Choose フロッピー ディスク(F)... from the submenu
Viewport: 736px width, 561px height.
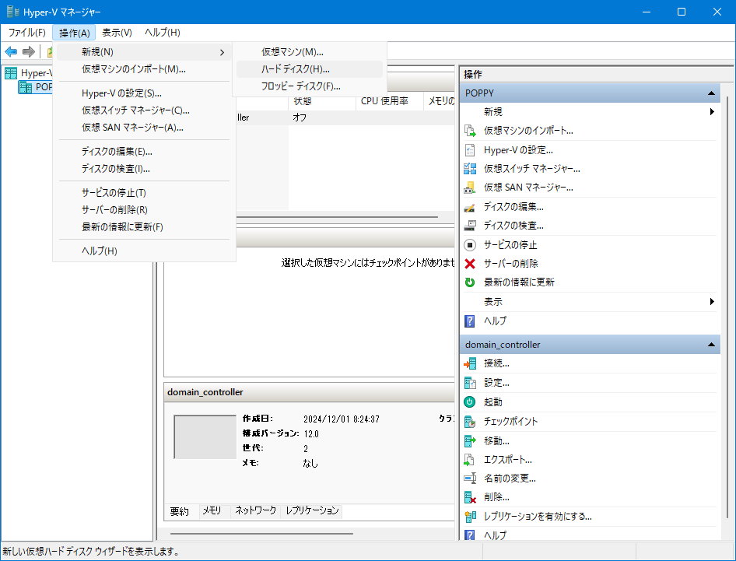pyautogui.click(x=310, y=86)
